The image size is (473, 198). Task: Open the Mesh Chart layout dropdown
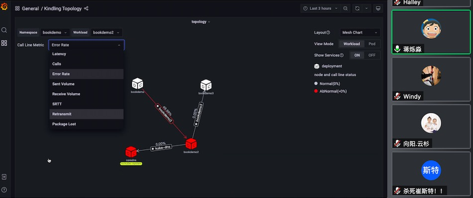pos(360,32)
